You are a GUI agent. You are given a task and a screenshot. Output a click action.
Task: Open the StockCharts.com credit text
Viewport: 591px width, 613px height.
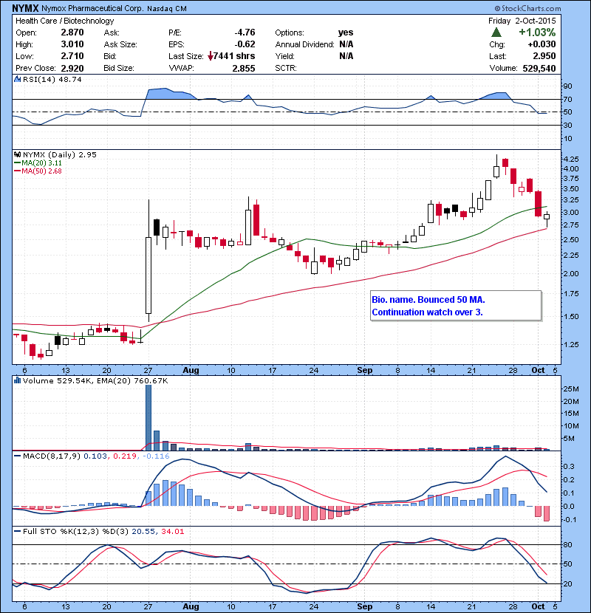(x=527, y=8)
